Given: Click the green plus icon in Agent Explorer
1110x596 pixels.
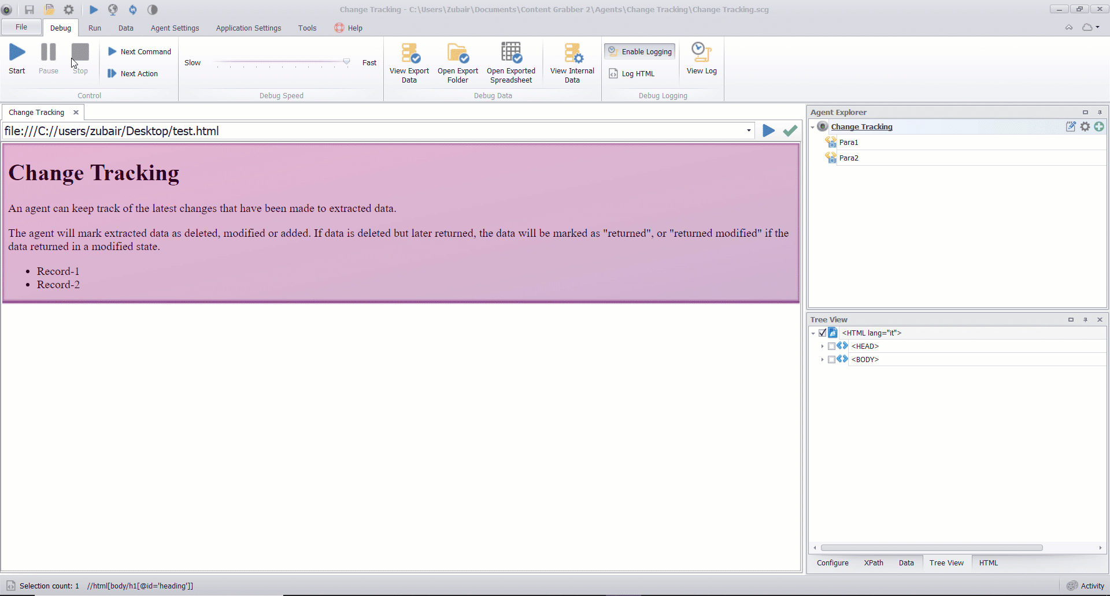Looking at the screenshot, I should click(x=1100, y=126).
